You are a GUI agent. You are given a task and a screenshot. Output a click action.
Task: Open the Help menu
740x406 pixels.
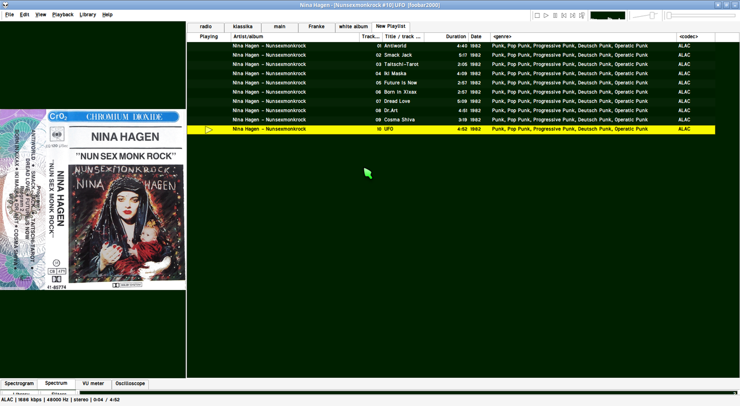(x=108, y=14)
